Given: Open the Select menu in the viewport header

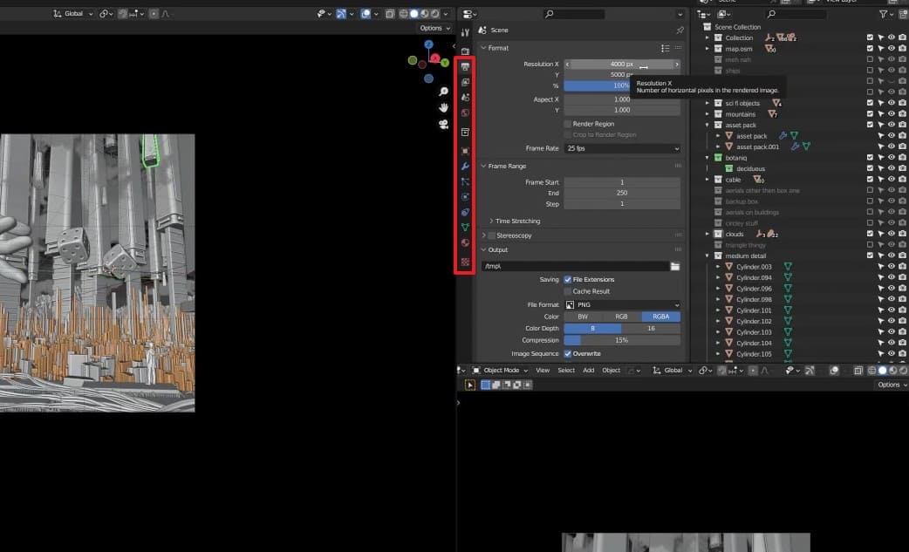Looking at the screenshot, I should click(566, 370).
